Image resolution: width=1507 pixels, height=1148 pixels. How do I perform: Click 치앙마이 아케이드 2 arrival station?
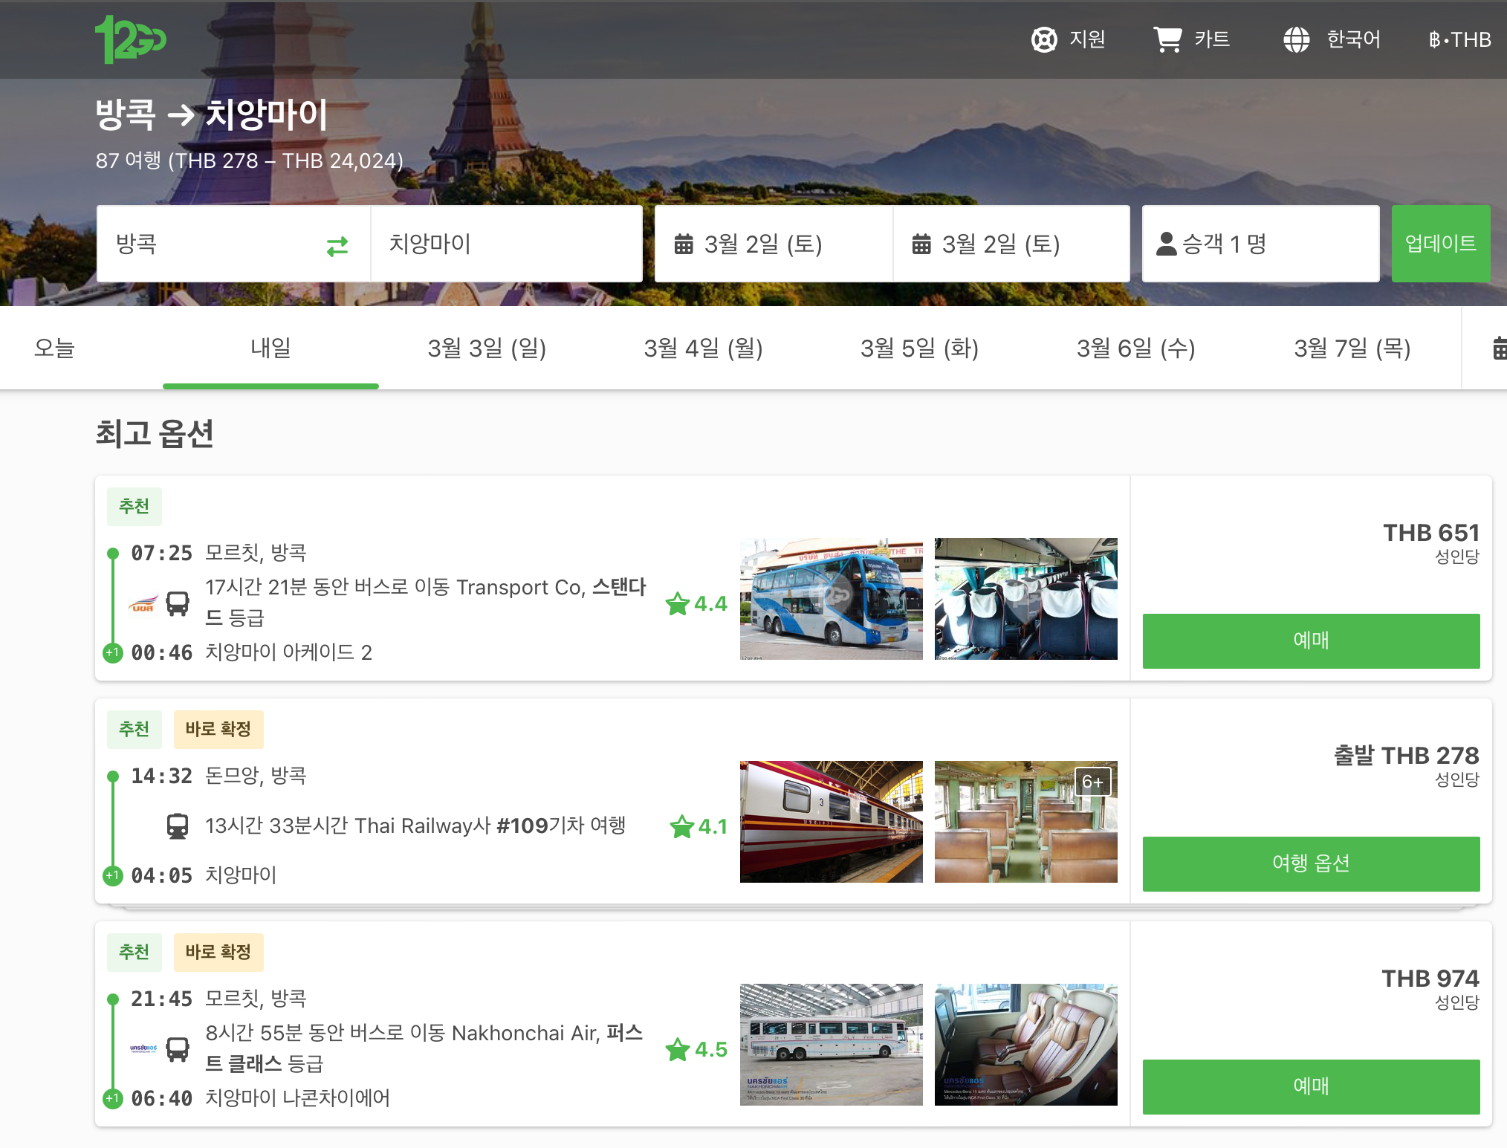click(288, 652)
